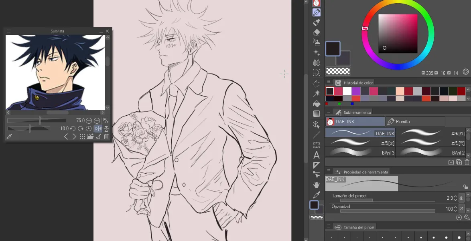The height and width of the screenshot is (241, 471).
Task: Select the Text tool
Action: coord(316,155)
